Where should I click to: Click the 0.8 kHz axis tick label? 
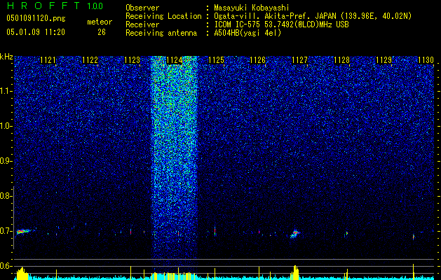(6, 196)
